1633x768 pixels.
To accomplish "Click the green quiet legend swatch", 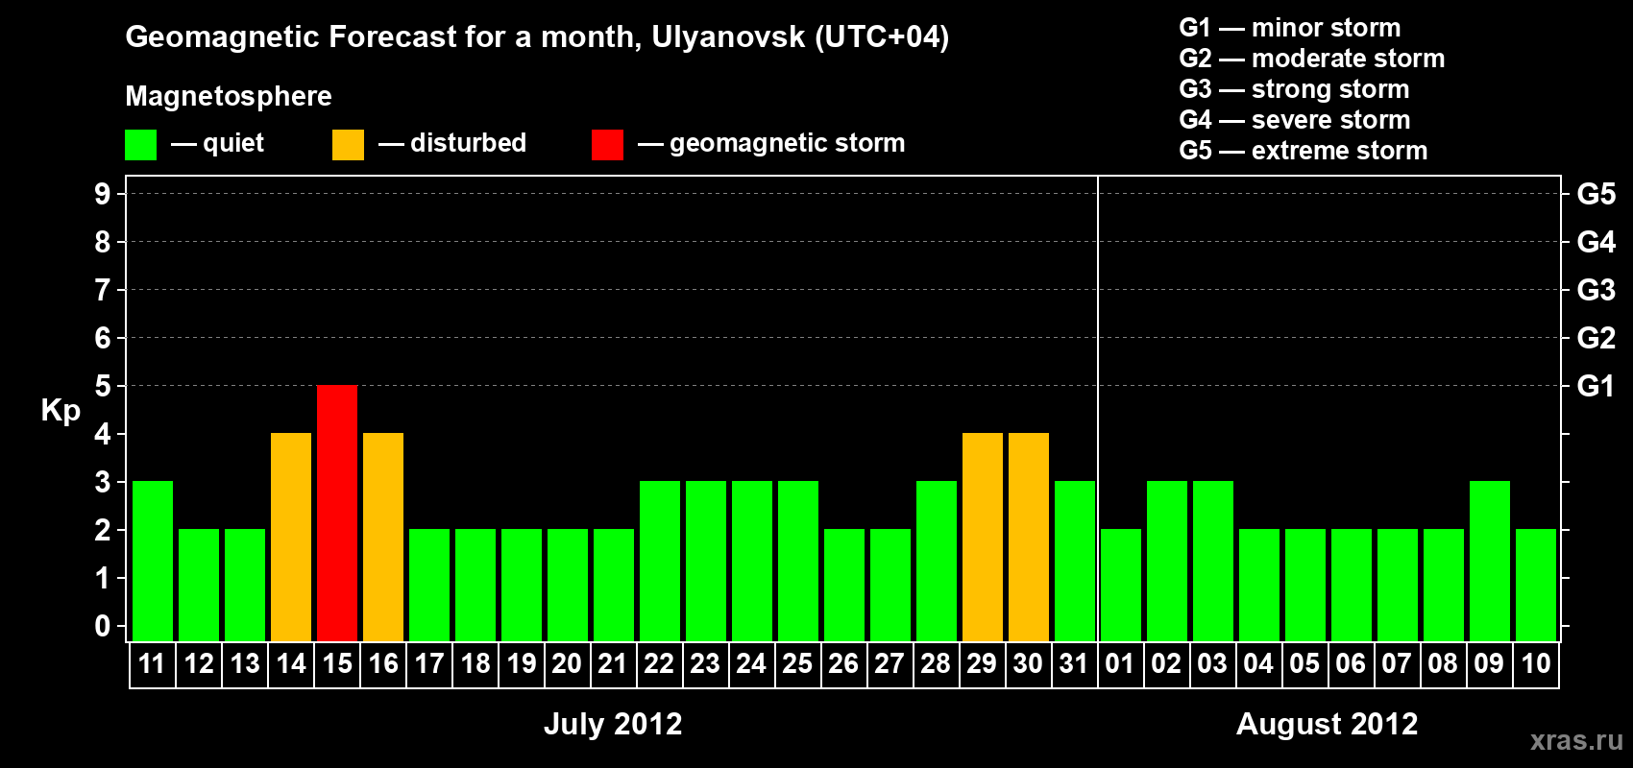I will tap(140, 145).
